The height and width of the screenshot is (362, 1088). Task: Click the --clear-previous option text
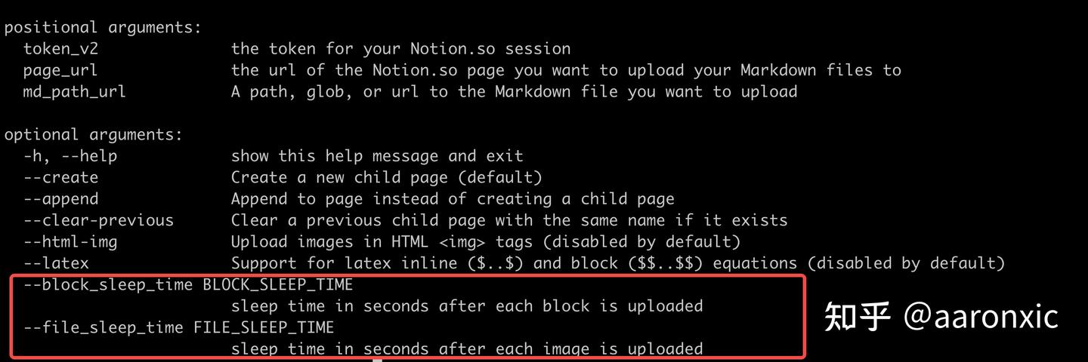[x=98, y=221]
